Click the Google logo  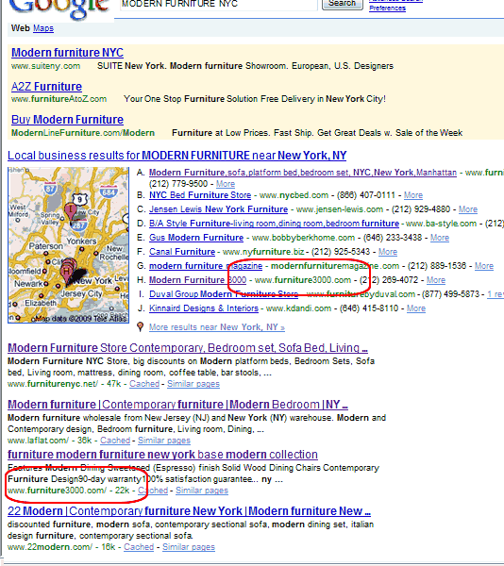59,9
